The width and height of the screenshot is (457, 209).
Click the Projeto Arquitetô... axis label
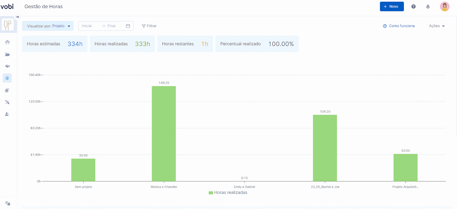tap(406, 187)
